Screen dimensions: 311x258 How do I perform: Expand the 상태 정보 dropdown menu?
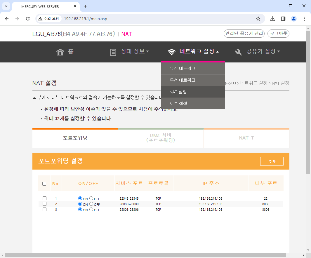[x=135, y=52]
